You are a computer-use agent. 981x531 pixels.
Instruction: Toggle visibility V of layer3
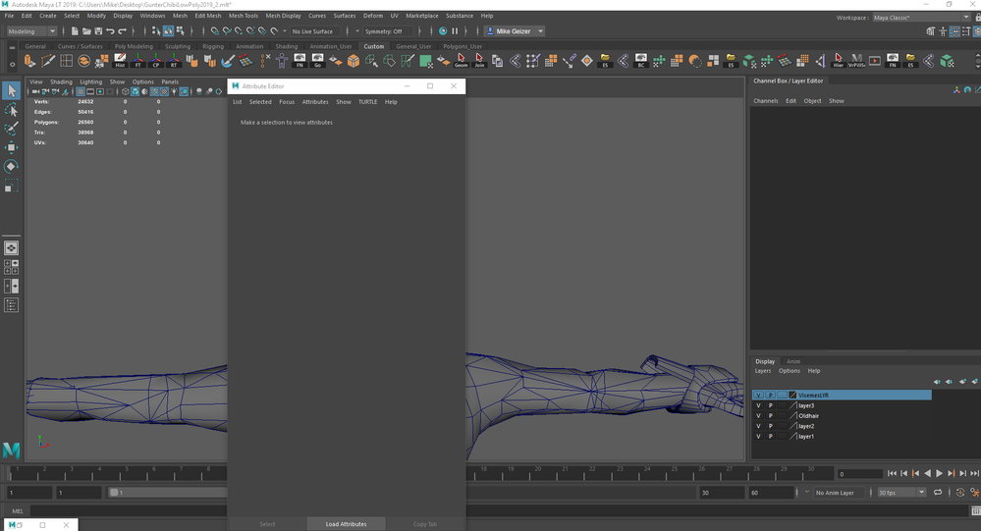click(x=758, y=405)
